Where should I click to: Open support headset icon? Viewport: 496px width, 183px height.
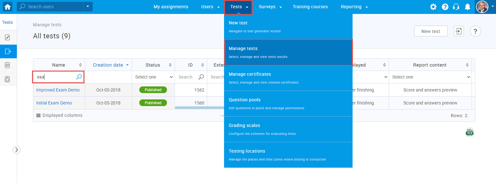tap(456, 7)
